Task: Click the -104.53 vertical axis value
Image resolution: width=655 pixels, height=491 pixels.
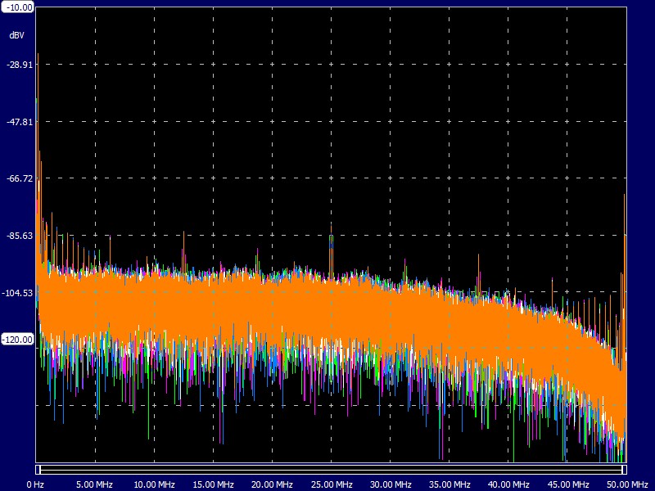Action: tap(17, 293)
